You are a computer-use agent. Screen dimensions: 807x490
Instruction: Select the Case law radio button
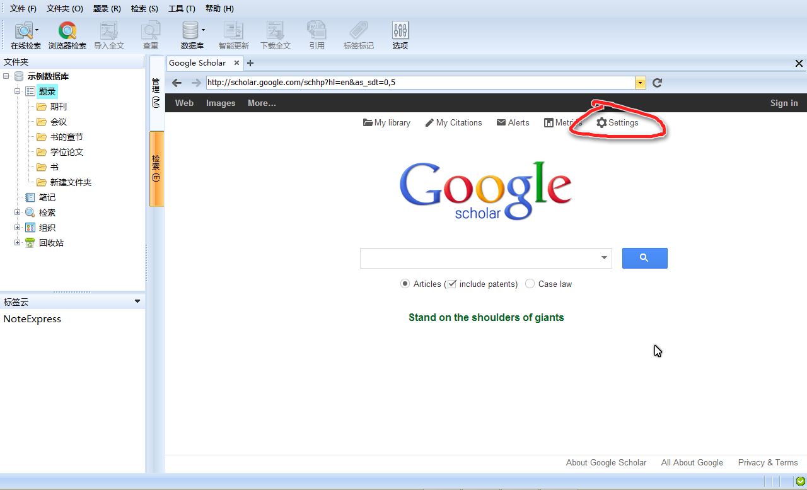click(x=530, y=284)
